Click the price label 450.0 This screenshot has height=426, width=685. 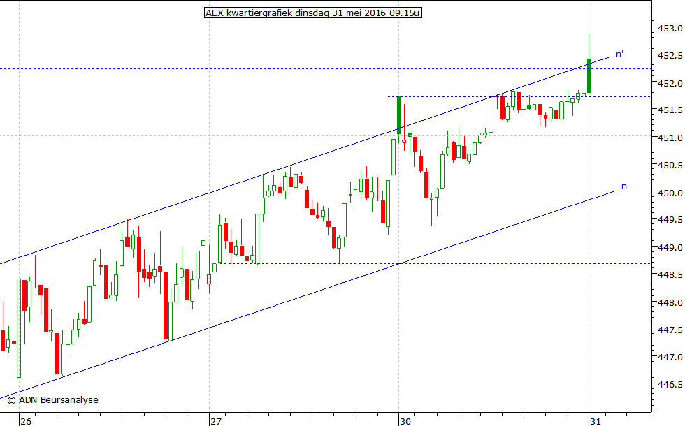(x=670, y=193)
